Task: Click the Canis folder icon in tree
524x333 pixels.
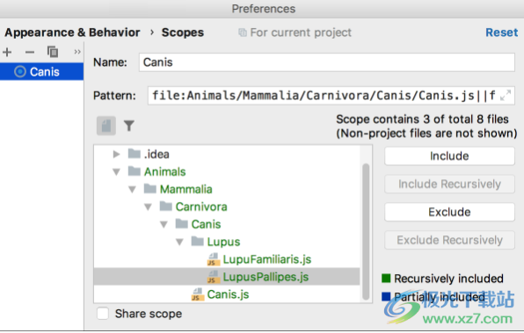Action: pyautogui.click(x=181, y=224)
